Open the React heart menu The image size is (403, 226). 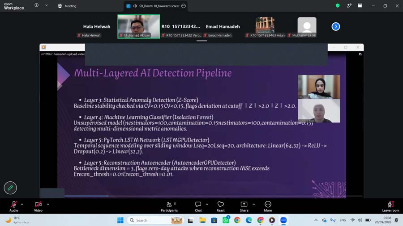220,206
